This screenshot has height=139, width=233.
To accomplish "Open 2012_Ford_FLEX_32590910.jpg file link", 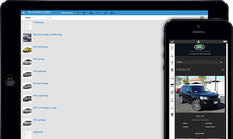I will 47,34.
